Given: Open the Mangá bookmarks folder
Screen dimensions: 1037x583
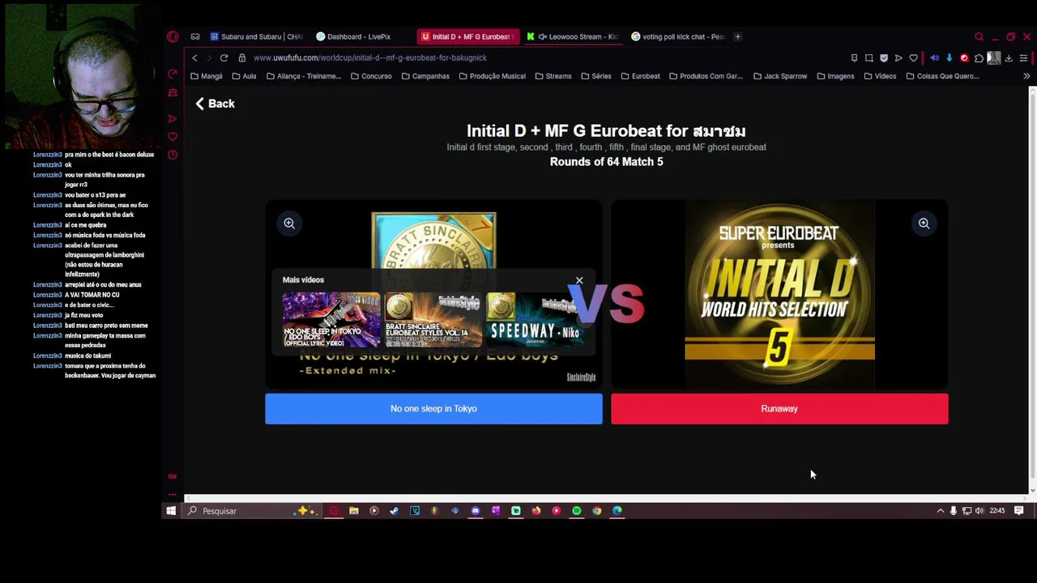Looking at the screenshot, I should point(206,76).
